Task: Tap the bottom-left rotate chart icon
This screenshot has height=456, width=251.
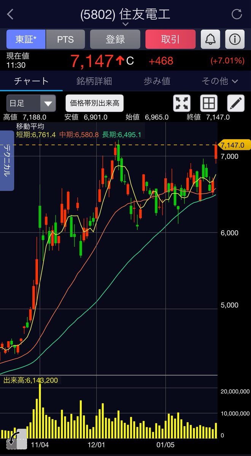Action: pos(17,439)
